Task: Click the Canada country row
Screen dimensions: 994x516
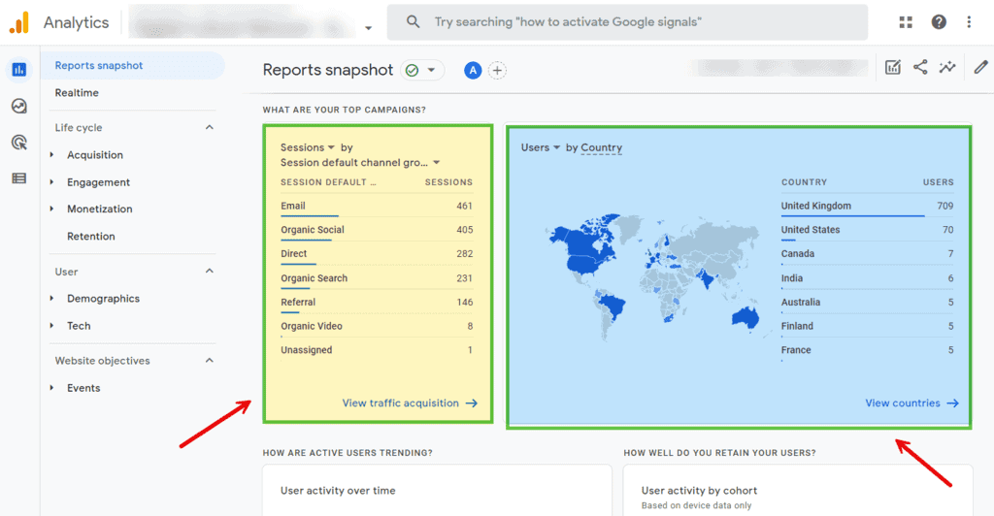Action: pos(867,254)
